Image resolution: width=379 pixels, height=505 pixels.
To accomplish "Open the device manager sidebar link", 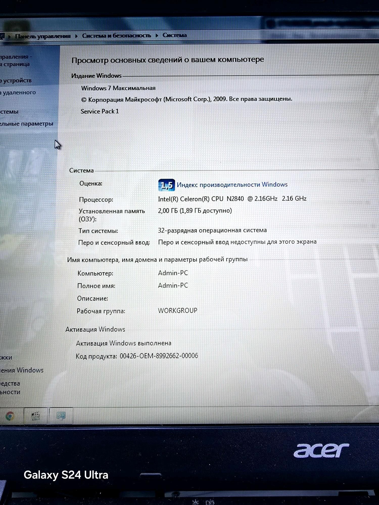I will 16,81.
